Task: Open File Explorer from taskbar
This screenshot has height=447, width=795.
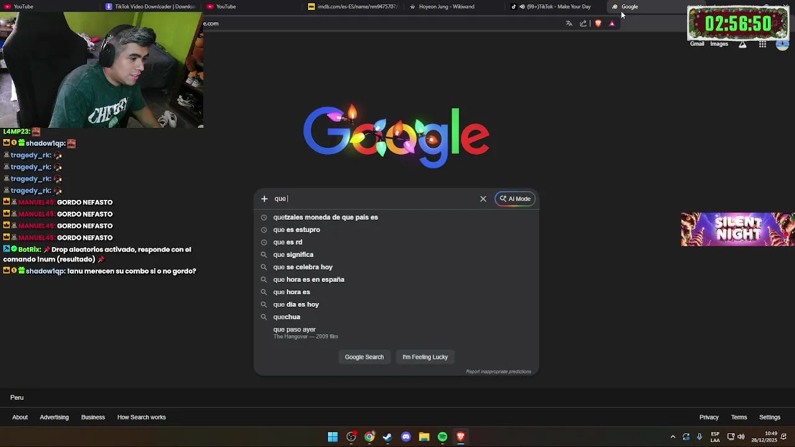Action: coord(424,437)
